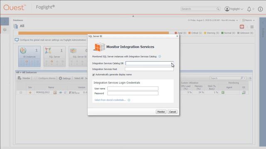Click the Monitor Integration Services cube icon

[x=99, y=47]
